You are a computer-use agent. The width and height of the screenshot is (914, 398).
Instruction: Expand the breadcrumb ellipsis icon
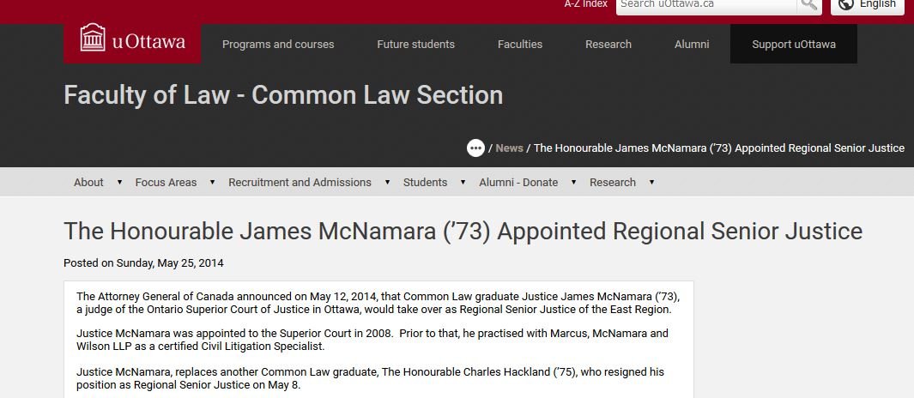[x=475, y=148]
